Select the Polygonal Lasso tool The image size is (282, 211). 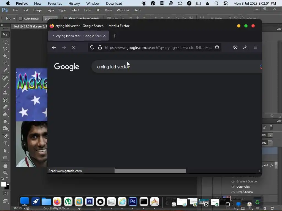[5, 49]
